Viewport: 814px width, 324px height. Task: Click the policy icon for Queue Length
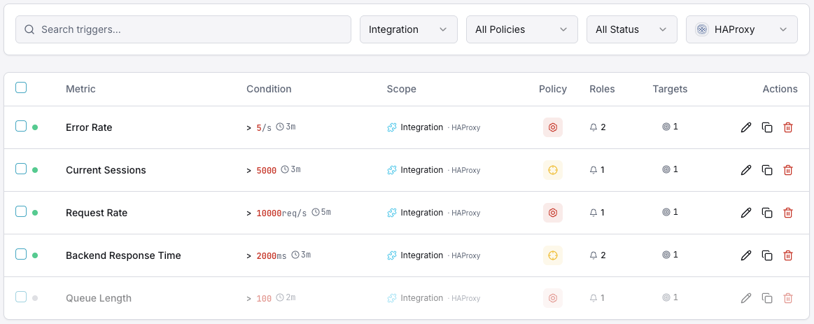[x=553, y=298]
